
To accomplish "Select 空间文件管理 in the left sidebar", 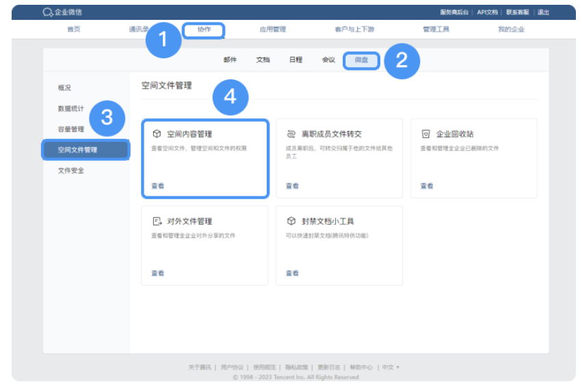I will tap(77, 150).
